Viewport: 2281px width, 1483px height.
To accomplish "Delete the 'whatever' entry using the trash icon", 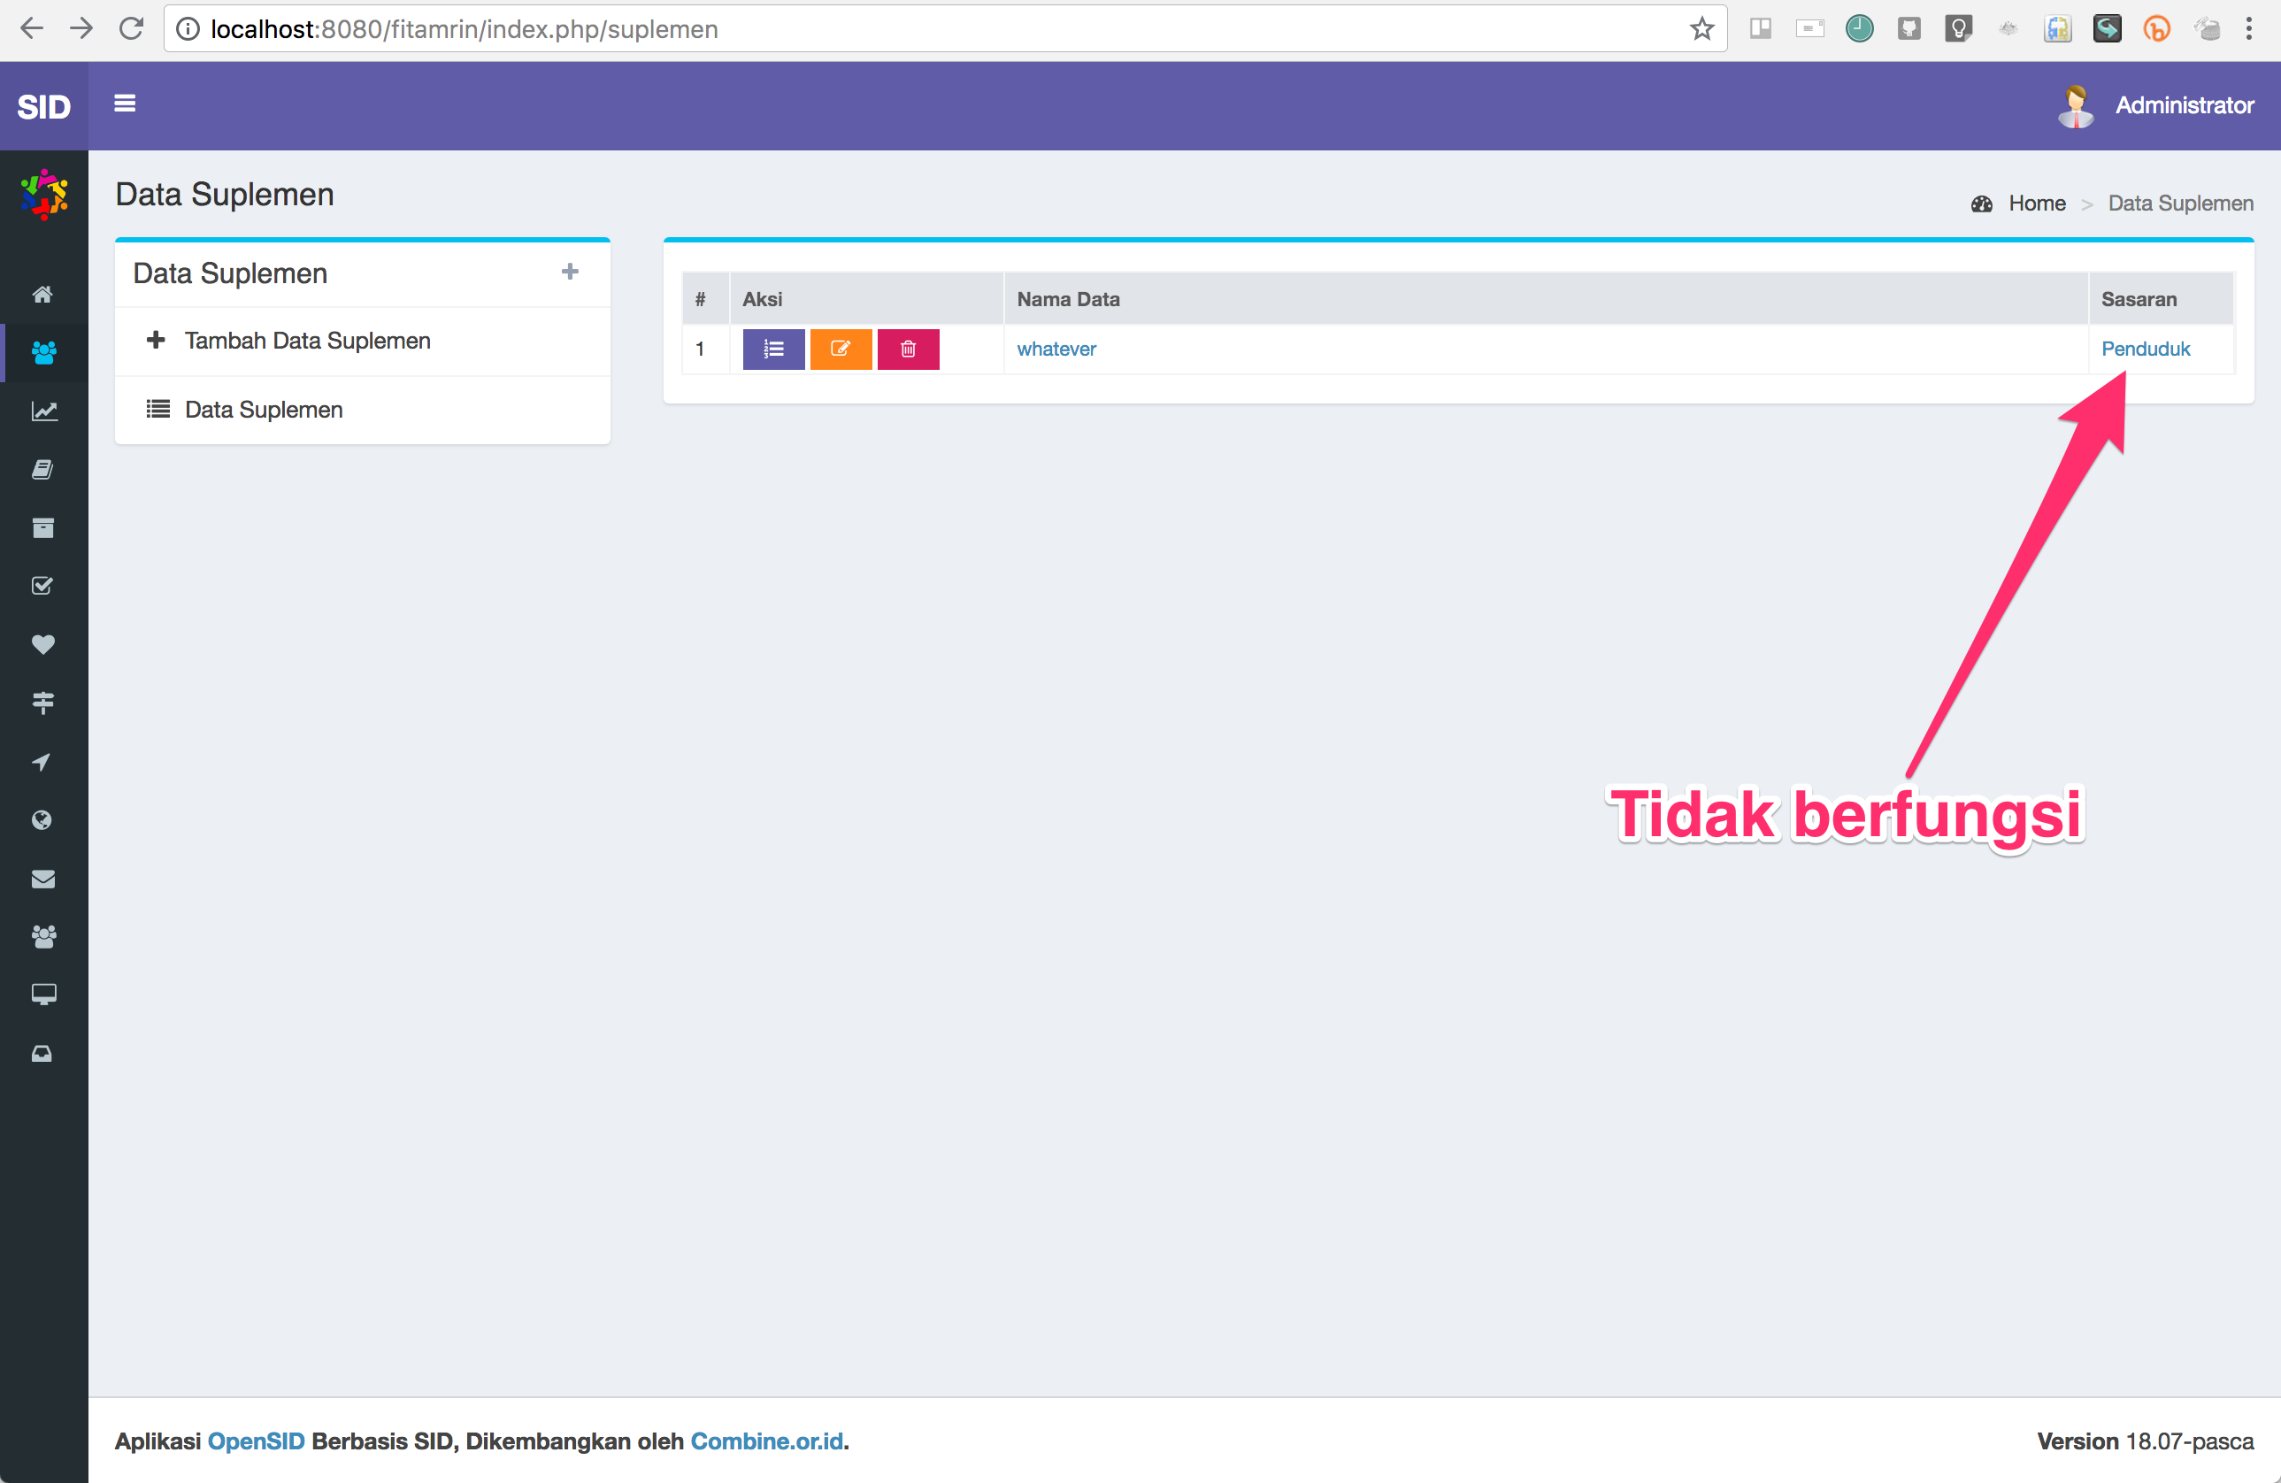I will [x=909, y=349].
